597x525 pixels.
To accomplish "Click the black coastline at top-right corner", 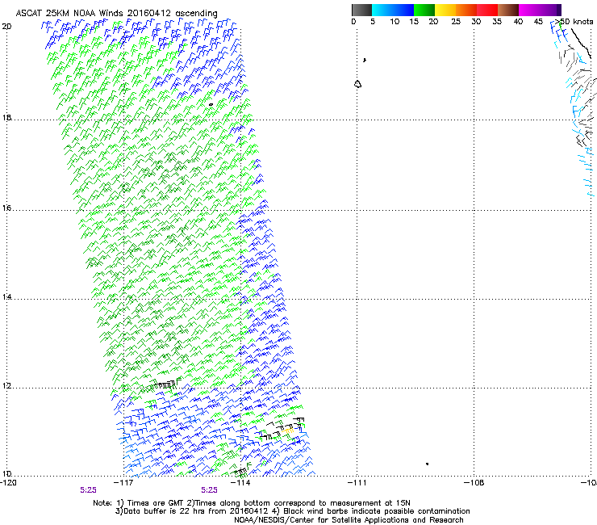I will click(581, 42).
